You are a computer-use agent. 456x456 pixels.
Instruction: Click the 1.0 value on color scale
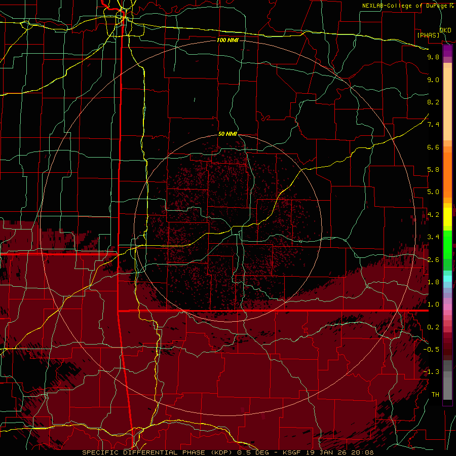pyautogui.click(x=433, y=305)
